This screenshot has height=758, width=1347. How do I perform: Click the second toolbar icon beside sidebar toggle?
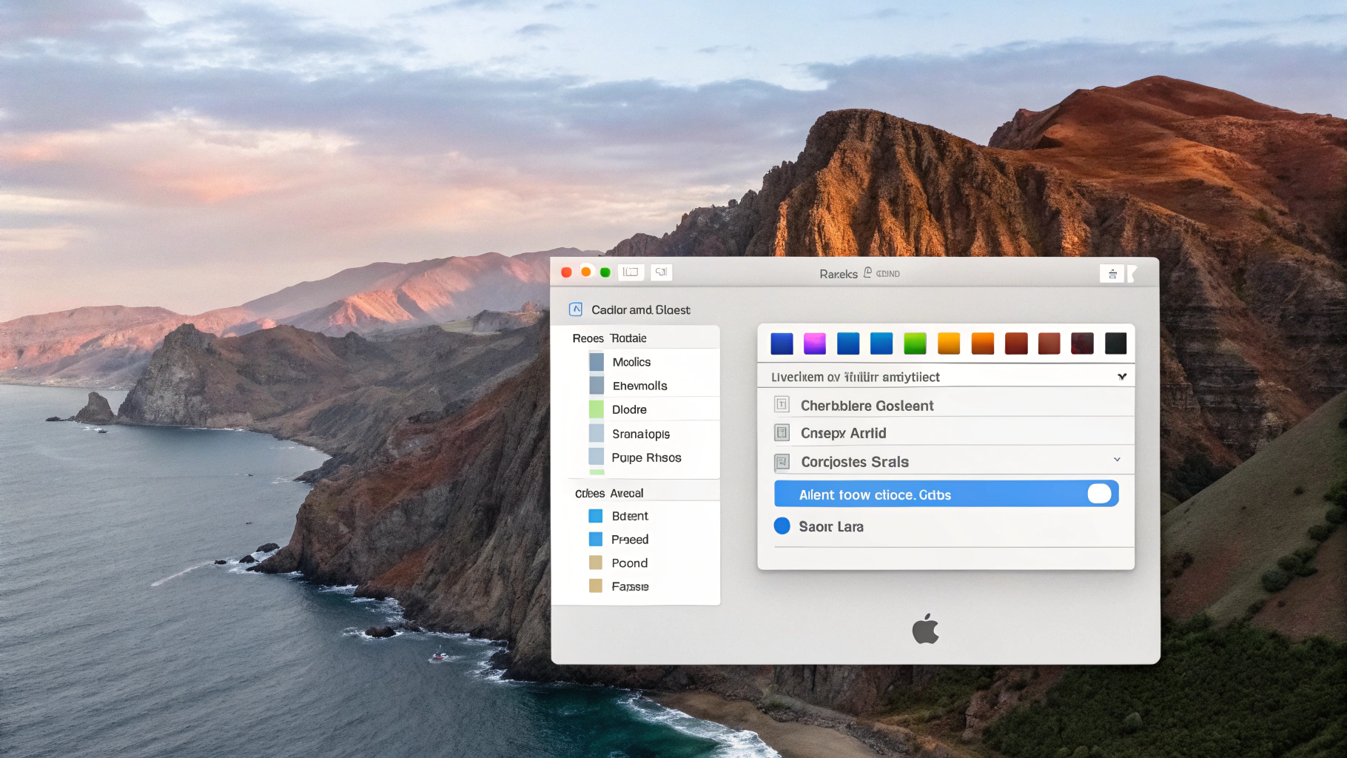(x=661, y=272)
